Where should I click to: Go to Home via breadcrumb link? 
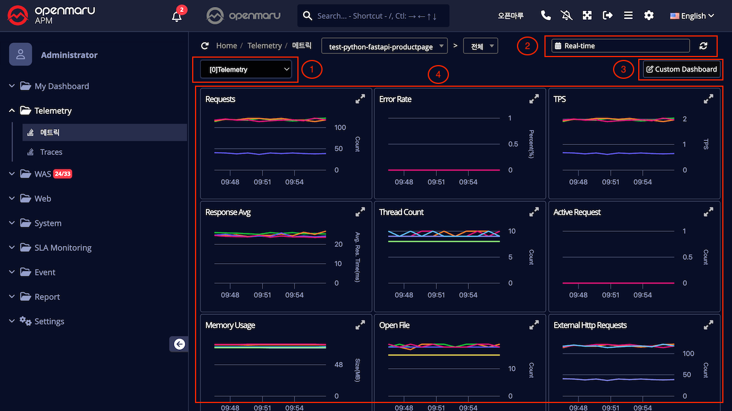(226, 46)
